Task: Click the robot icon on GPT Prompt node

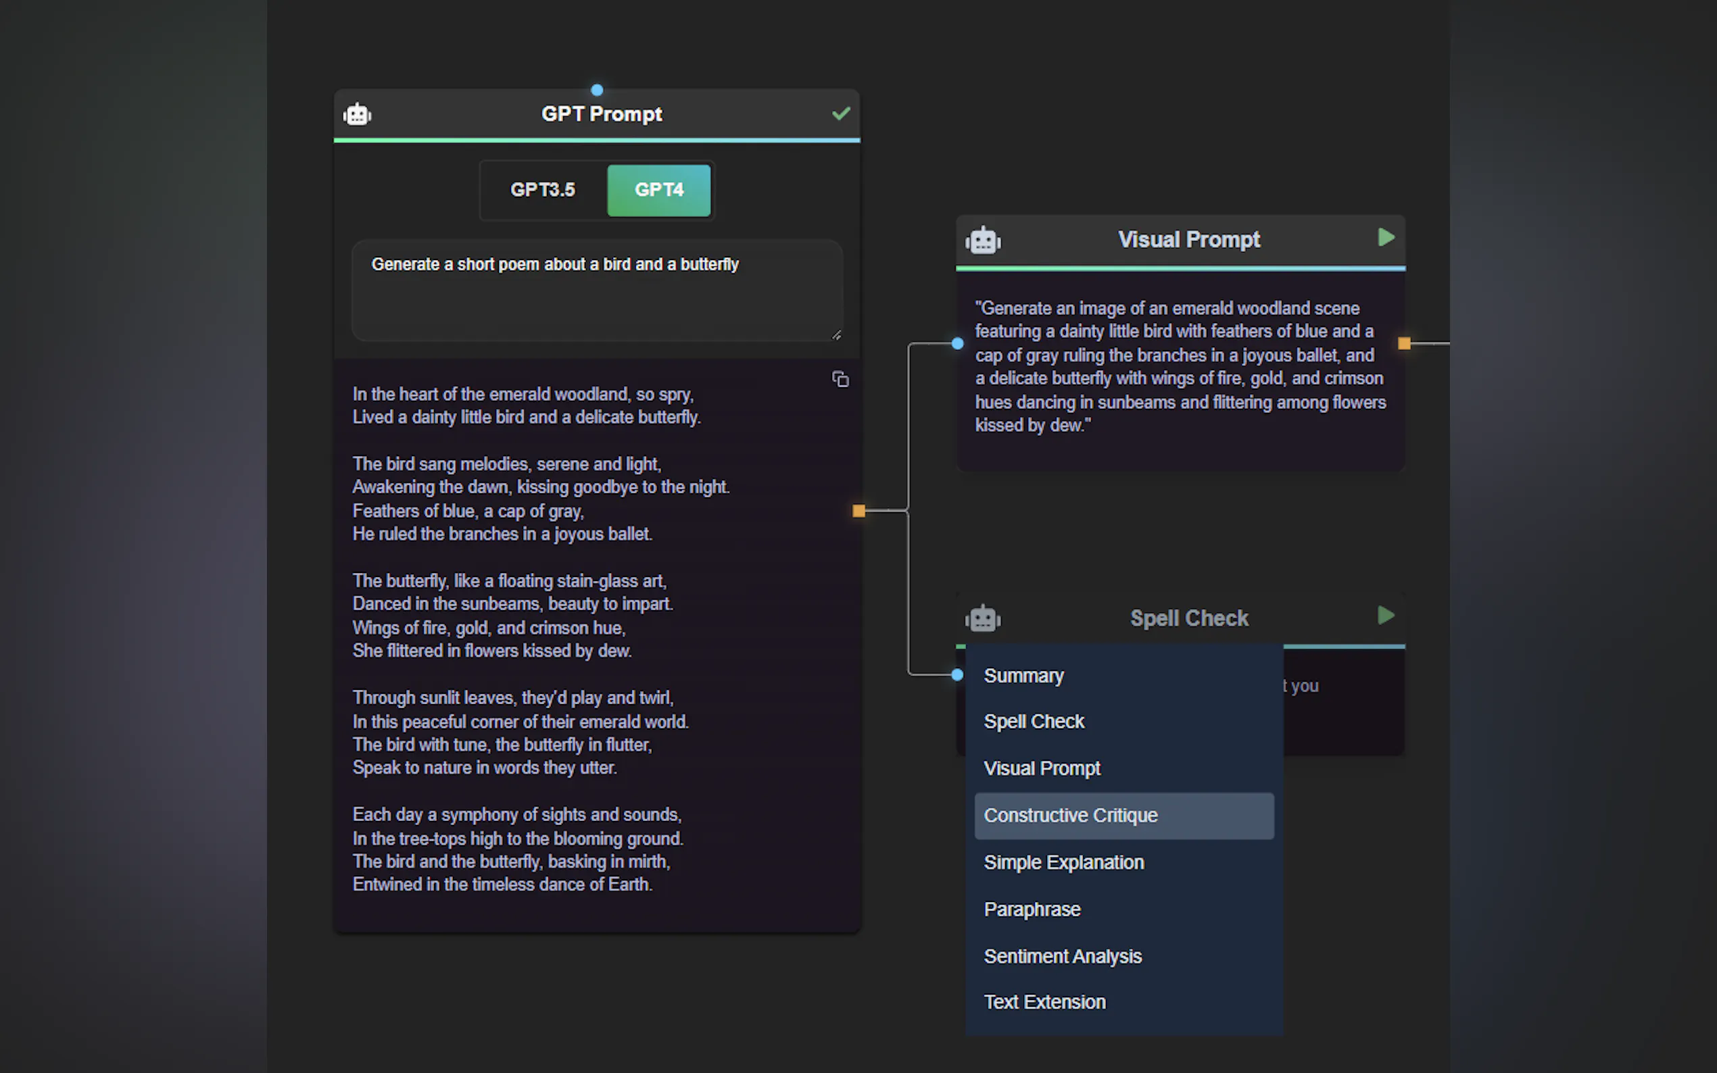Action: point(357,114)
